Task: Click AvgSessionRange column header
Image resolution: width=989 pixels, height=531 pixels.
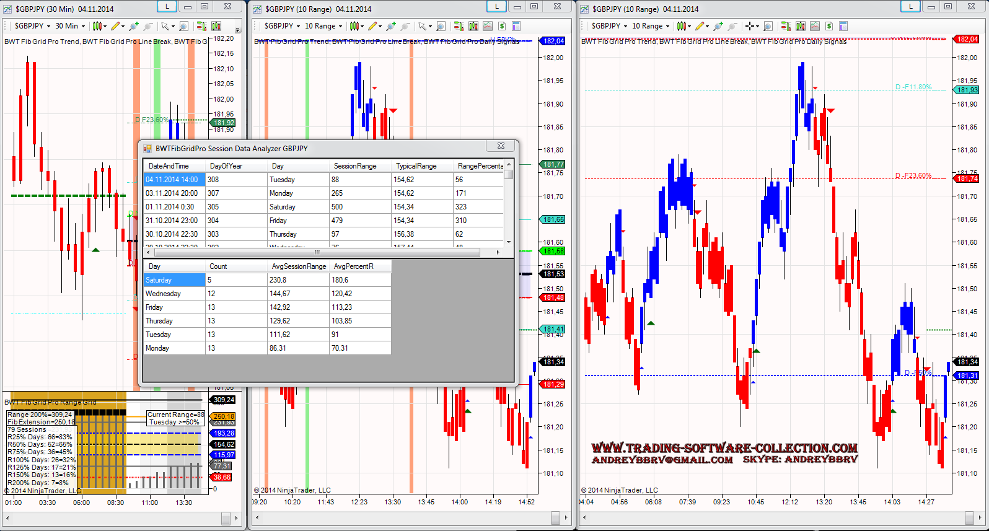Action: pos(299,266)
